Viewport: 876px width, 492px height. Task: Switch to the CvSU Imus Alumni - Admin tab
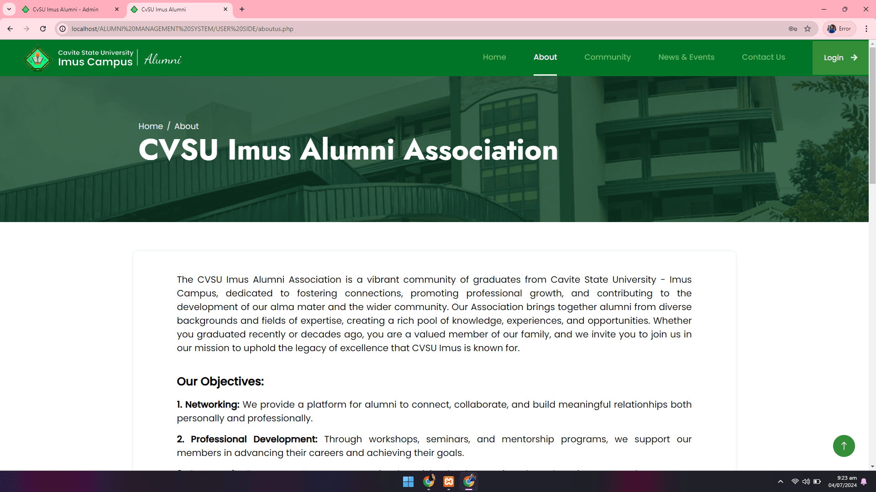point(64,9)
